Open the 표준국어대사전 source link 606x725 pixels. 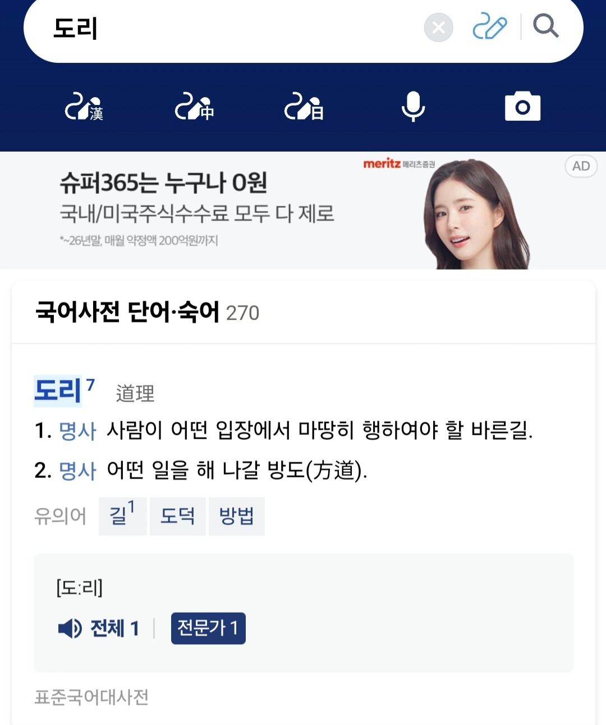point(91,697)
